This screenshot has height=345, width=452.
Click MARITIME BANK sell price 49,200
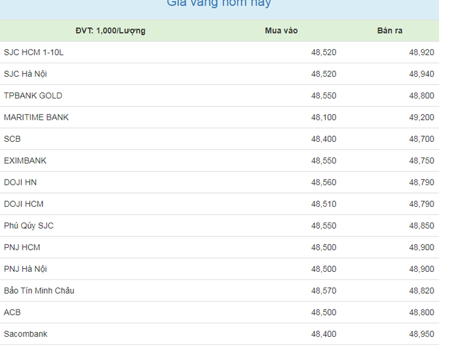tap(421, 117)
